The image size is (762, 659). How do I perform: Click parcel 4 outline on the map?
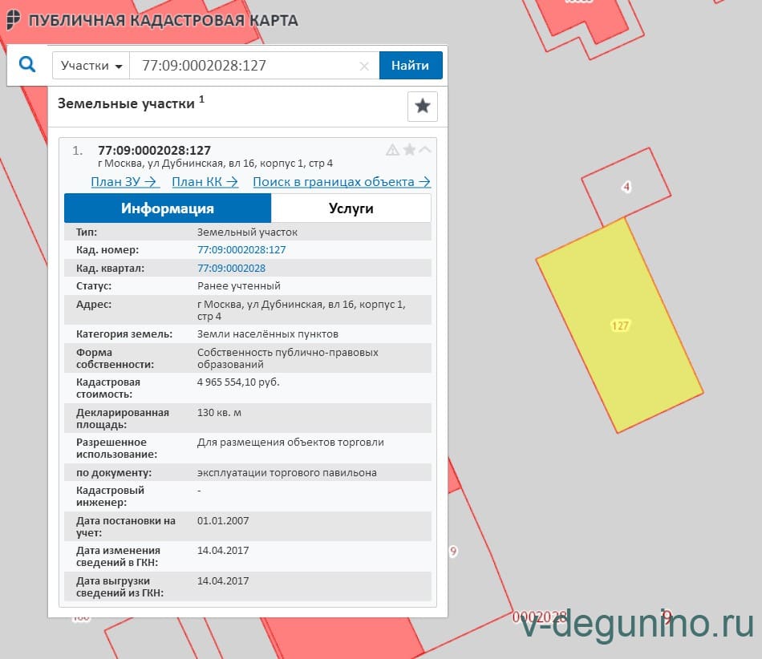pos(626,188)
